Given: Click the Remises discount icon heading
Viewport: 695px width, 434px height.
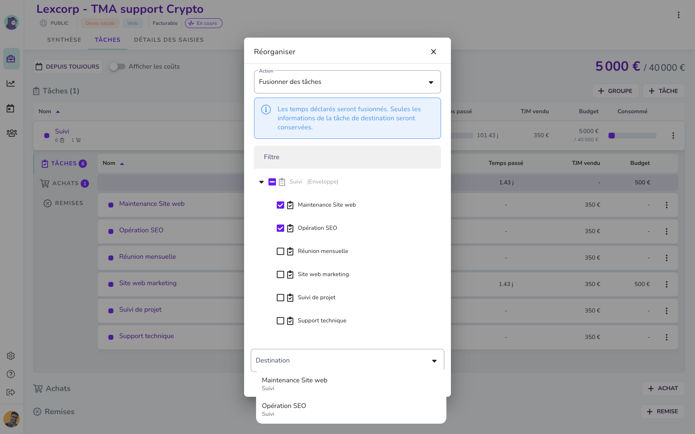Looking at the screenshot, I should tap(37, 412).
